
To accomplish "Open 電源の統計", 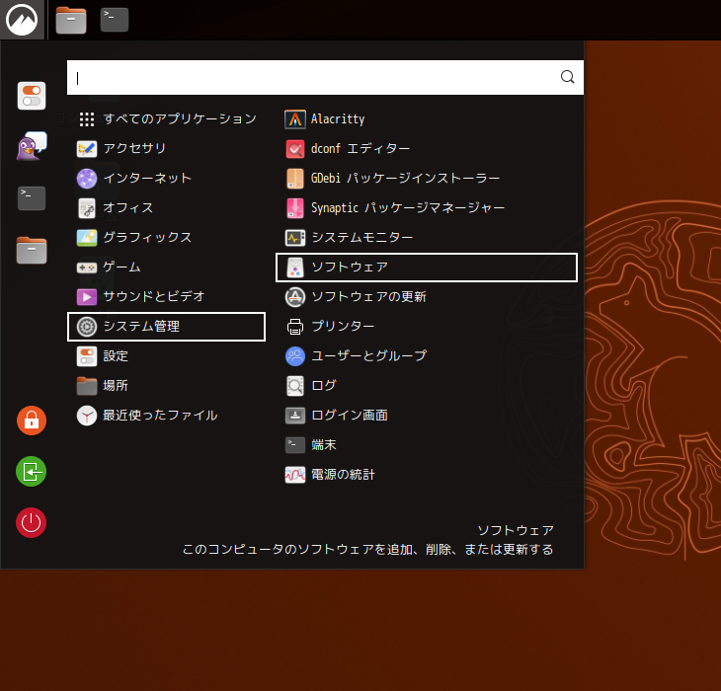I will 427,475.
